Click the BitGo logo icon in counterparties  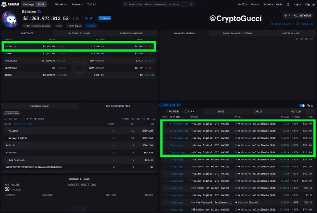pyautogui.click(x=7, y=145)
